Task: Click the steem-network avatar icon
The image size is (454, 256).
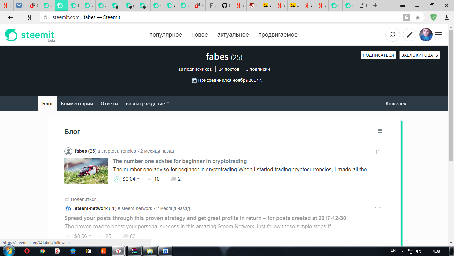Action: (x=68, y=209)
